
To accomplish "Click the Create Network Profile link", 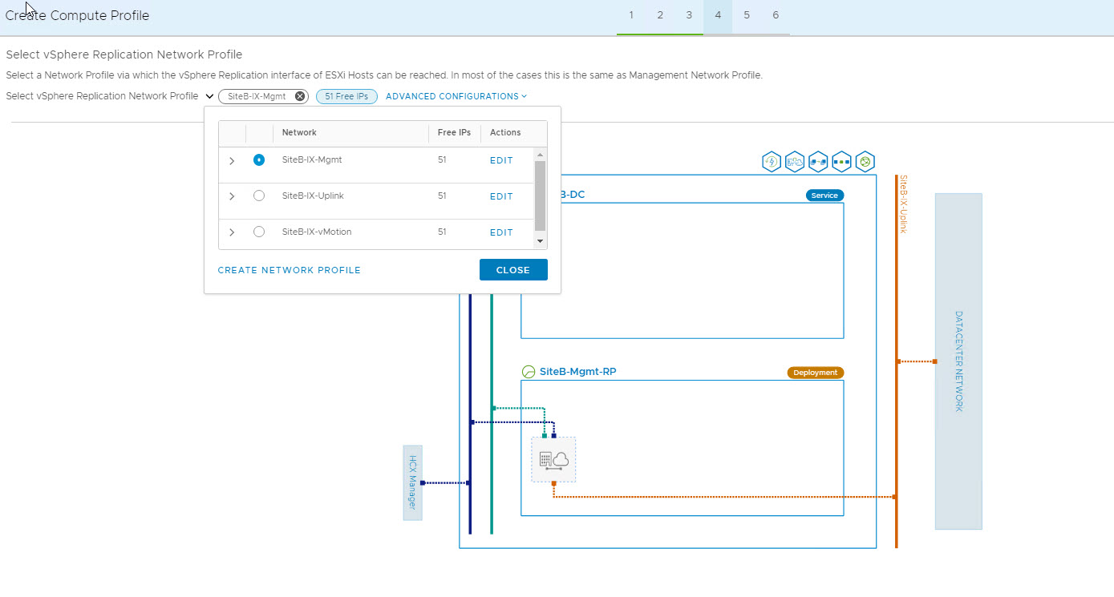I will click(290, 270).
